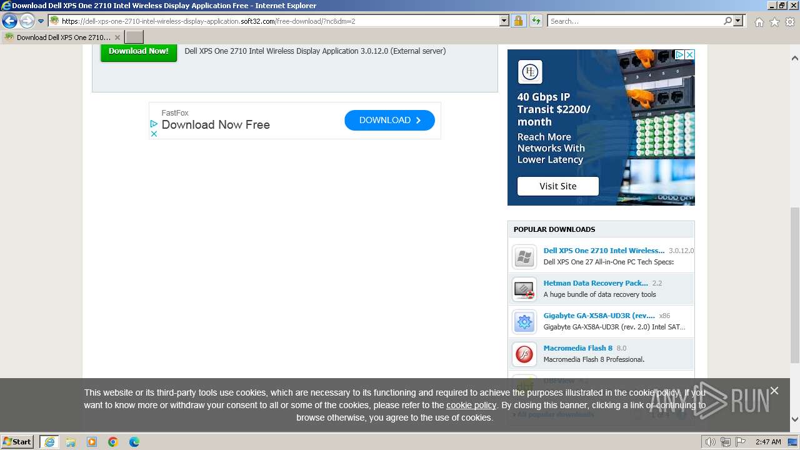The width and height of the screenshot is (800, 450).
Task: Close the 40 Gbps IP Transit ad
Action: coord(689,55)
